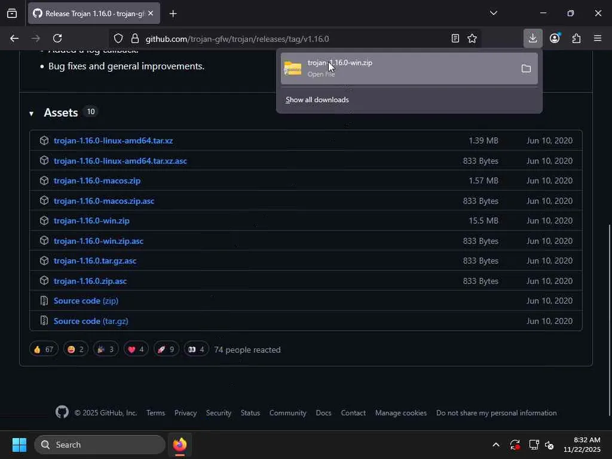The image size is (612, 459).
Task: Toggle the heart reaction with 4
Action: coord(136,349)
